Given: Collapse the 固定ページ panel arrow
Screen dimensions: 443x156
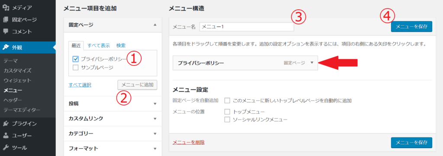Looking at the screenshot, I should click(x=155, y=25).
